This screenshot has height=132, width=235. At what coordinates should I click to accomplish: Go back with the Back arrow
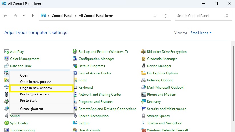[5, 16]
